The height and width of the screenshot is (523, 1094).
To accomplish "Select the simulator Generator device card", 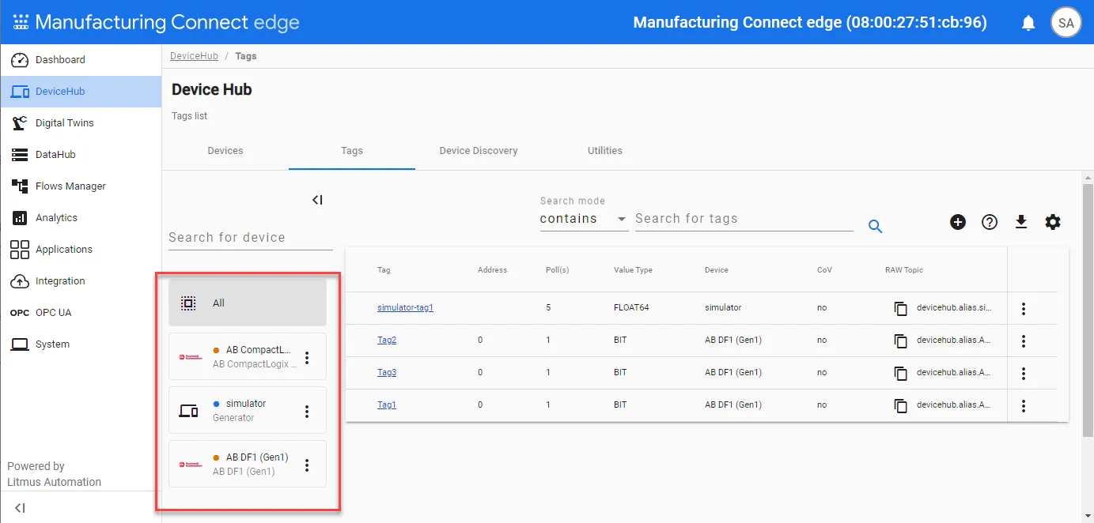I will [x=248, y=410].
